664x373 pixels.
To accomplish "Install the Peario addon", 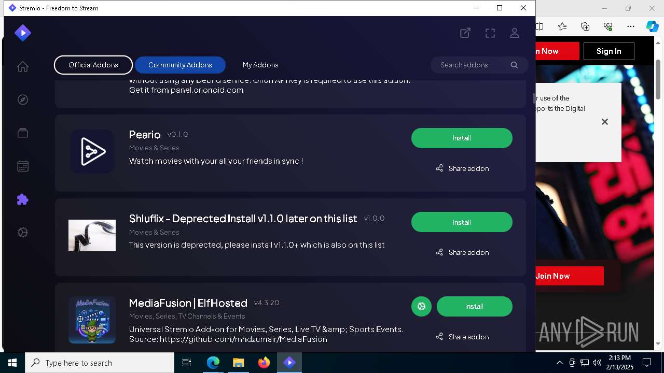I will 462,138.
